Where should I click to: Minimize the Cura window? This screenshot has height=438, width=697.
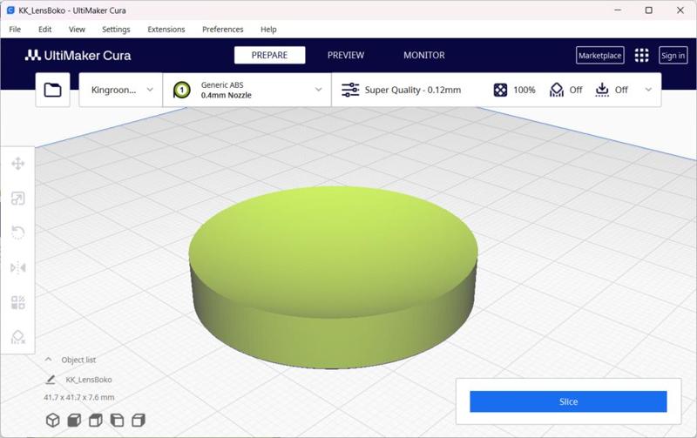[x=618, y=10]
